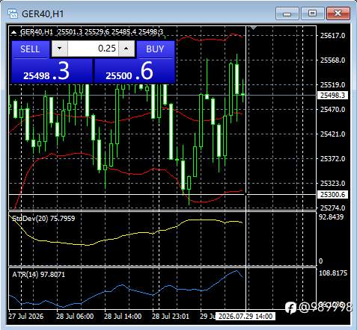
Task: Decrease lot size with the down arrow
Action: pos(59,49)
